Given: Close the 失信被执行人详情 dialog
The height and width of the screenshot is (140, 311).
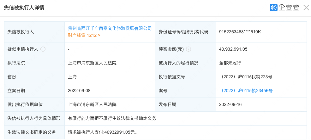Looking at the screenshot, I should click(306, 8).
